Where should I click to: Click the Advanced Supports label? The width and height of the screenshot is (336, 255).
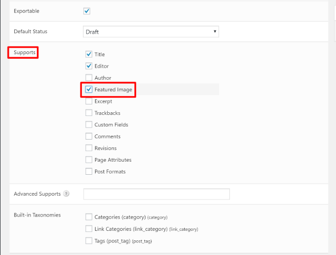click(37, 194)
